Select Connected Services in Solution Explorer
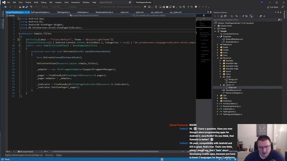 [230, 34]
